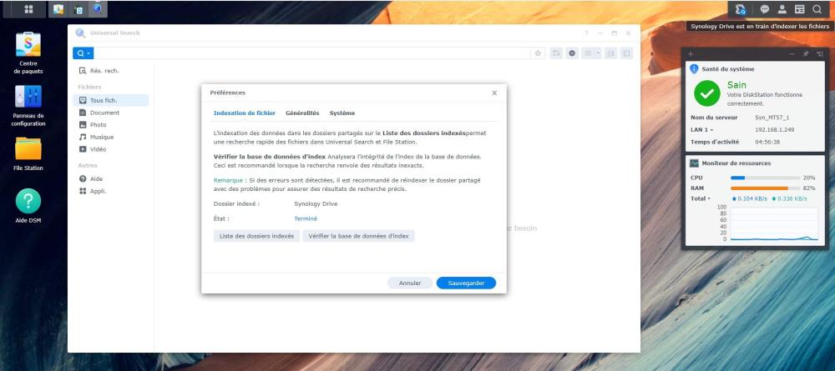Open the DSM main menu grid
The height and width of the screenshot is (371, 835).
pos(28,9)
